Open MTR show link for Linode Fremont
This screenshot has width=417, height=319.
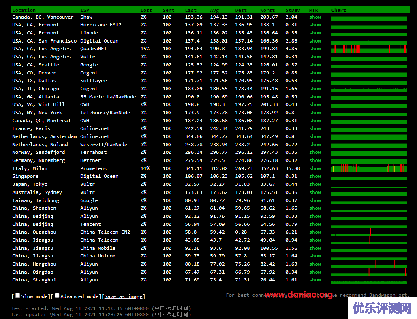coord(315,33)
